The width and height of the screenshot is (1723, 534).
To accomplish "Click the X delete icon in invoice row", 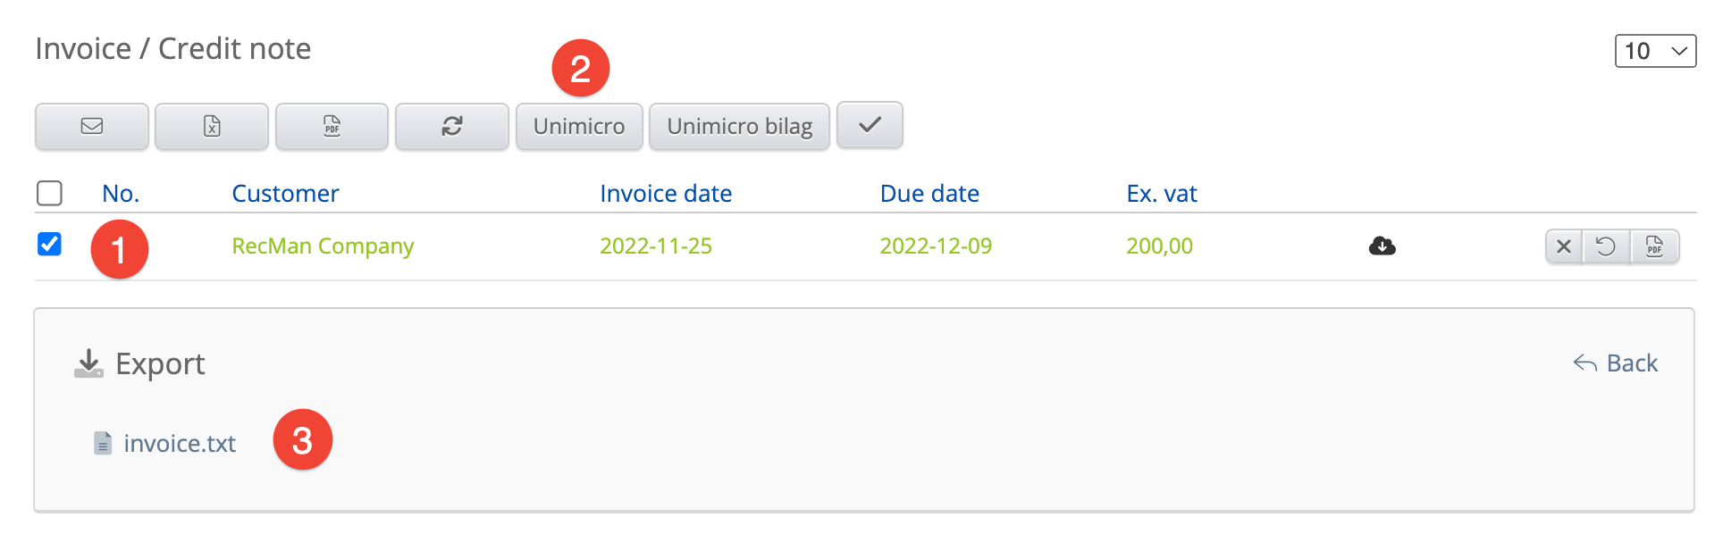I will (1564, 246).
